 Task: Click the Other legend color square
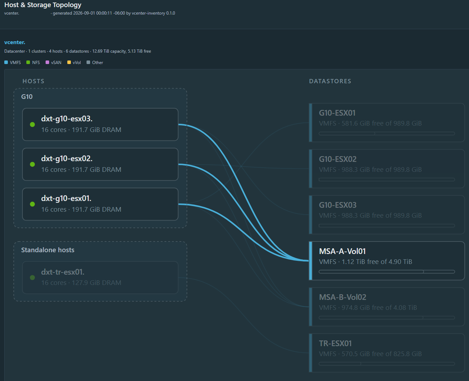[88, 62]
